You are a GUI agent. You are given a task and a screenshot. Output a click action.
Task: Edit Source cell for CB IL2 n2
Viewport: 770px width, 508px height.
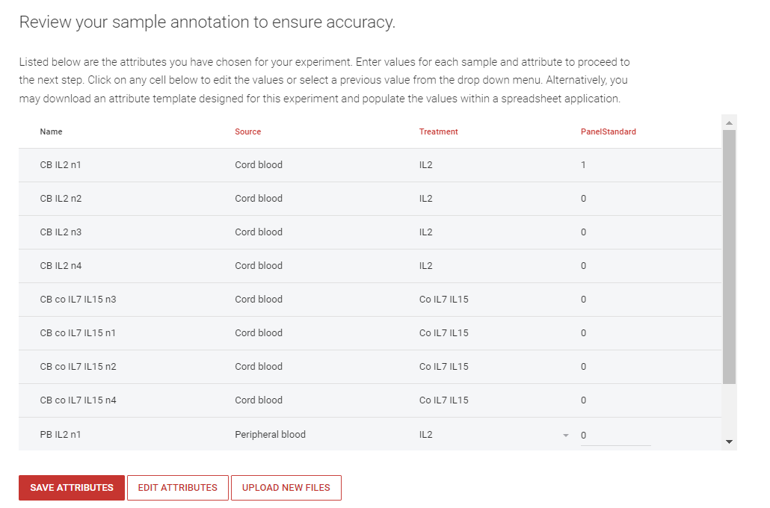tap(259, 198)
